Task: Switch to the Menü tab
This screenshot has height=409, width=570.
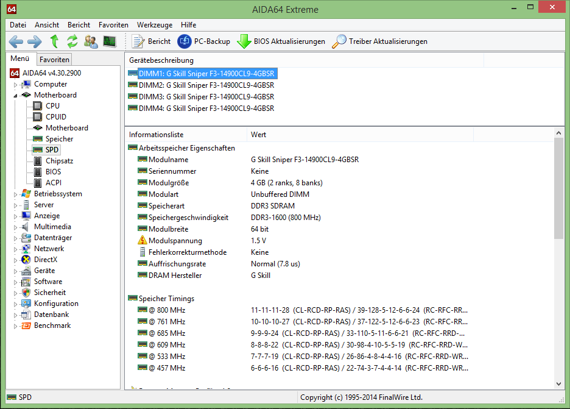Action: 20,59
